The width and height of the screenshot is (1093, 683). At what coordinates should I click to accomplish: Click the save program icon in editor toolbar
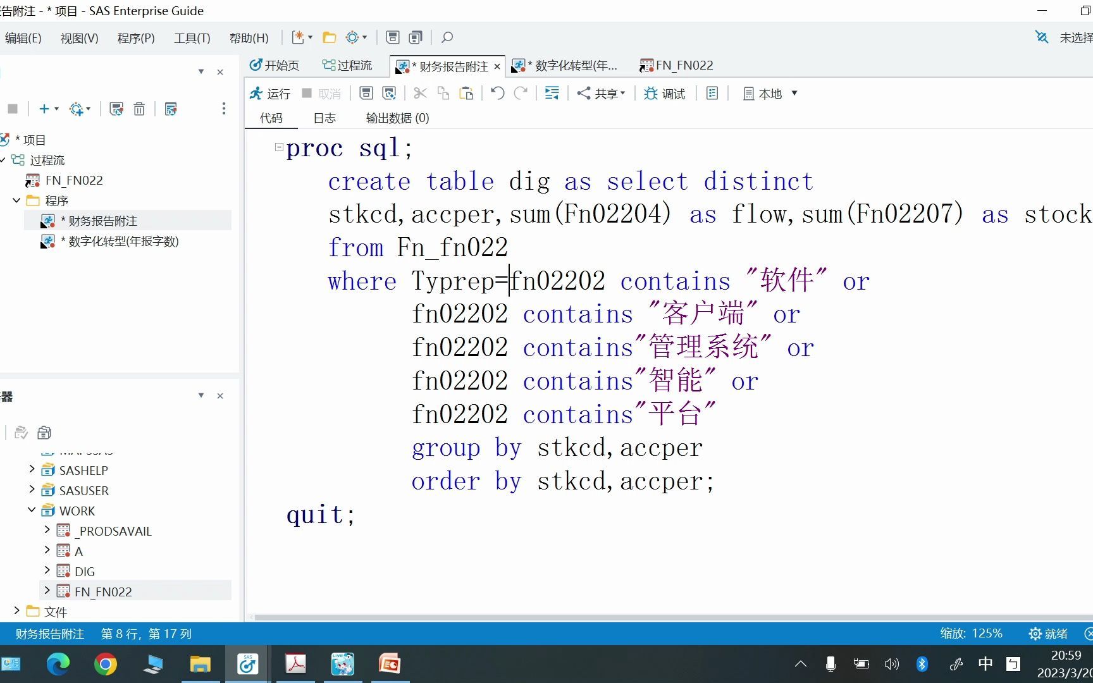pyautogui.click(x=366, y=94)
